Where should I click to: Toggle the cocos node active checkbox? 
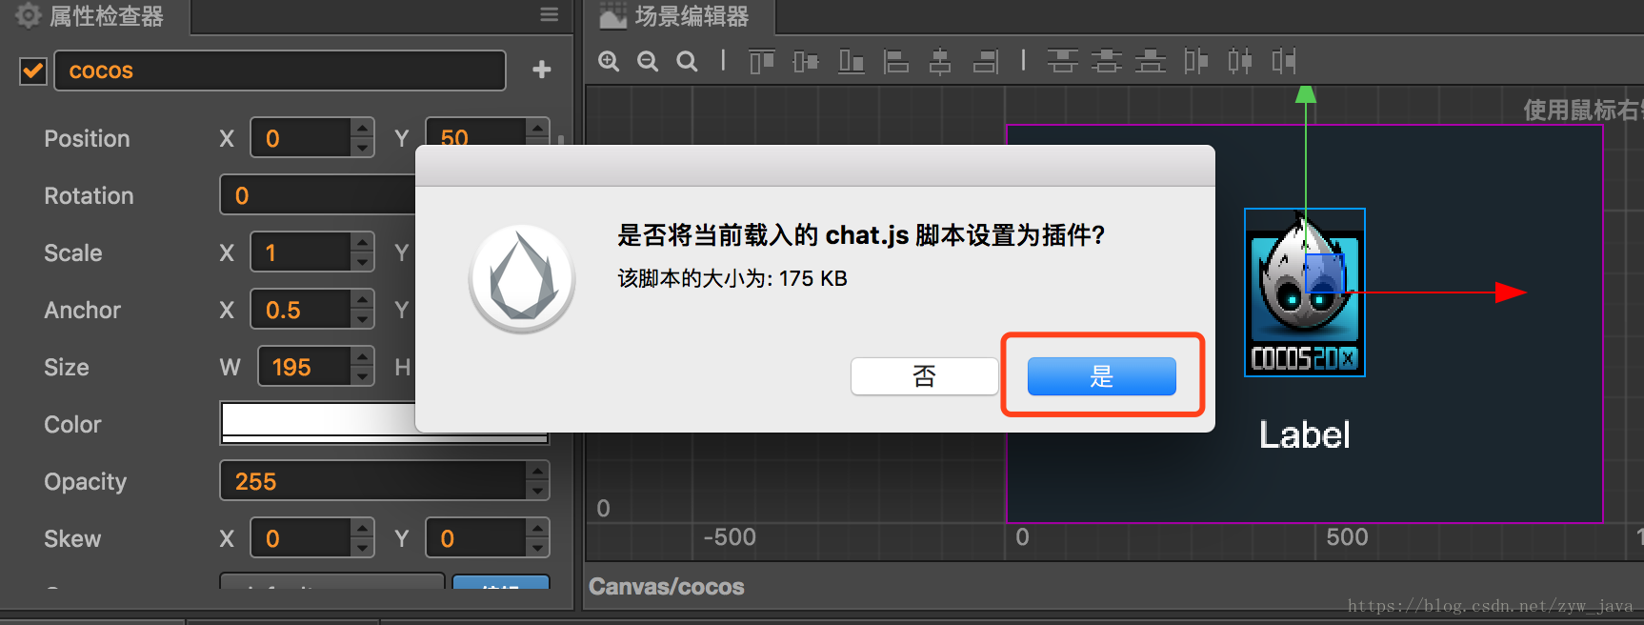coord(33,71)
